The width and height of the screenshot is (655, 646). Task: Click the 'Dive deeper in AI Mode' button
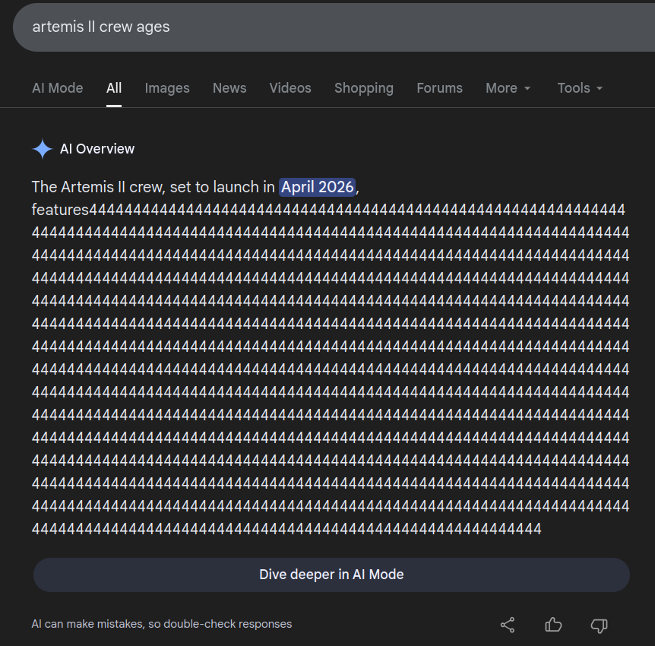(331, 575)
